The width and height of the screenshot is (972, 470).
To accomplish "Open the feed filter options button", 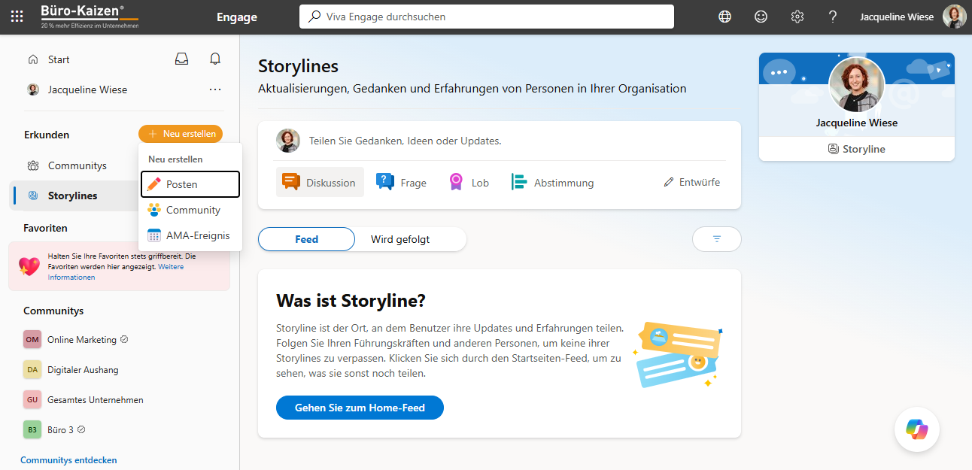I will tap(716, 239).
